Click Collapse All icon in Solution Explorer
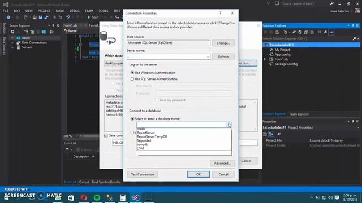The height and width of the screenshot is (203, 362). (305, 32)
